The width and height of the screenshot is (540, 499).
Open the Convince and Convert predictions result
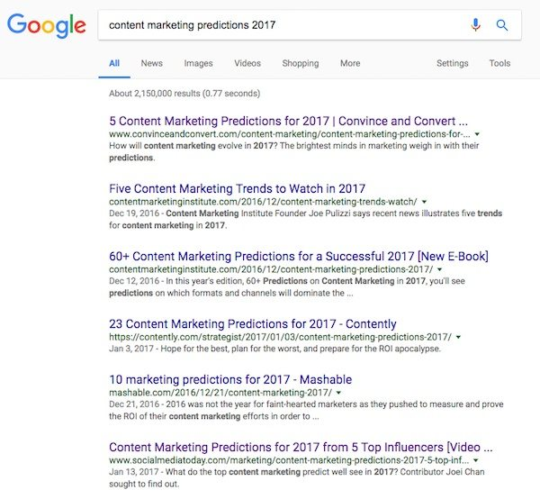click(x=288, y=121)
